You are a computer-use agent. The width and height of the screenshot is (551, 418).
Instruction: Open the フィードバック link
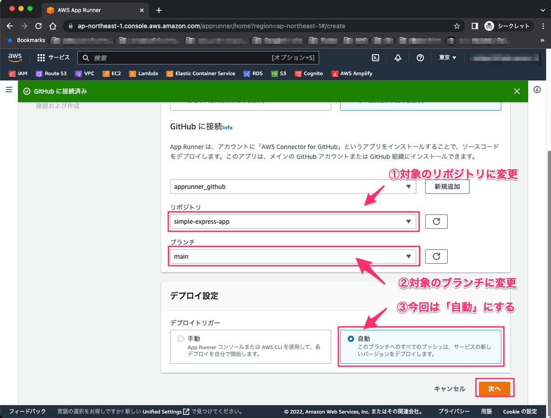pos(28,412)
